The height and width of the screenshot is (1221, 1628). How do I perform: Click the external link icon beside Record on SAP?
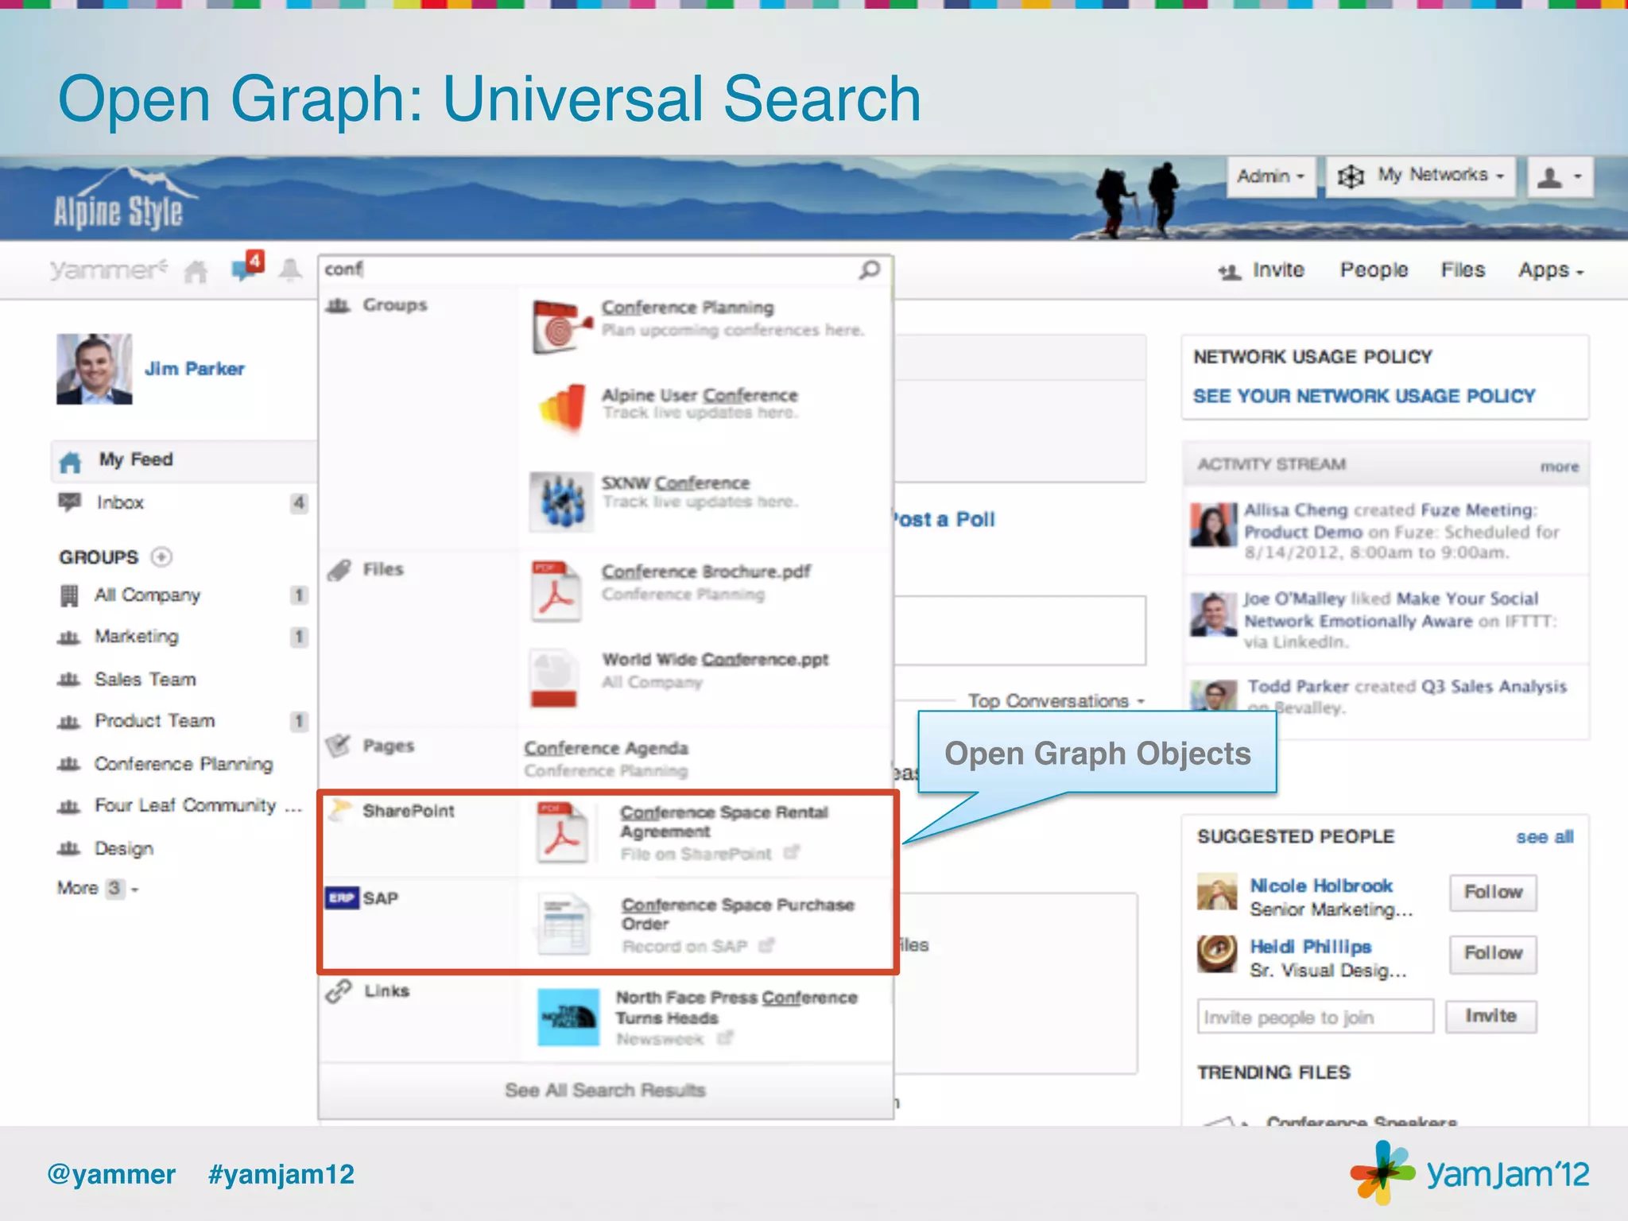(x=766, y=946)
